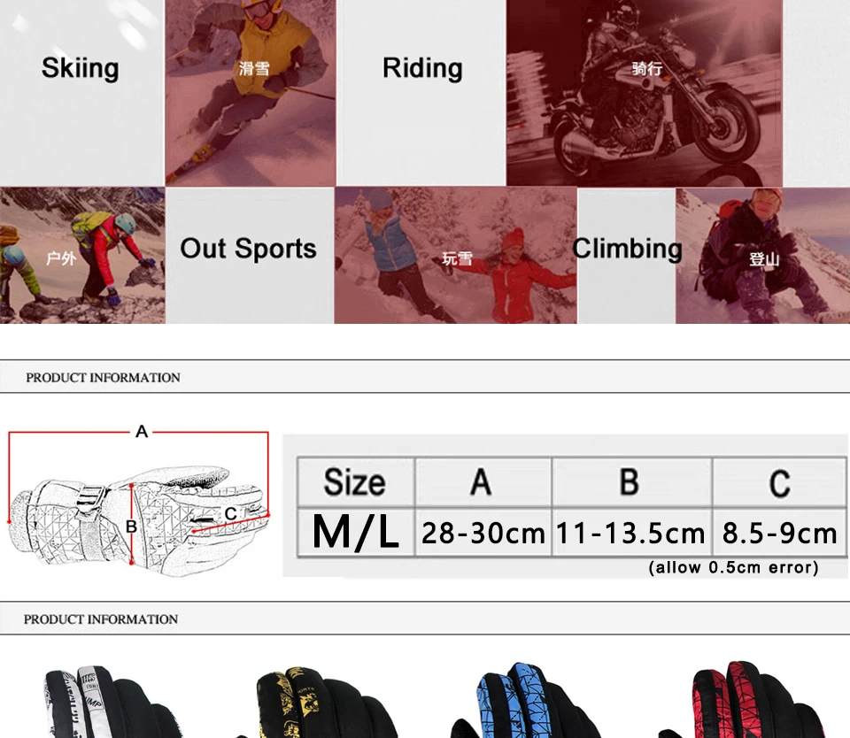Open the snow play photo
This screenshot has height=738, width=850.
click(455, 255)
